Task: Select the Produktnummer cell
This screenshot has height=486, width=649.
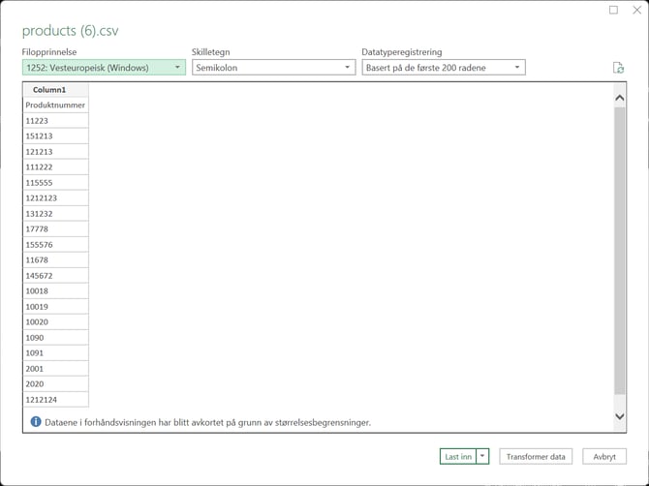Action: point(55,106)
